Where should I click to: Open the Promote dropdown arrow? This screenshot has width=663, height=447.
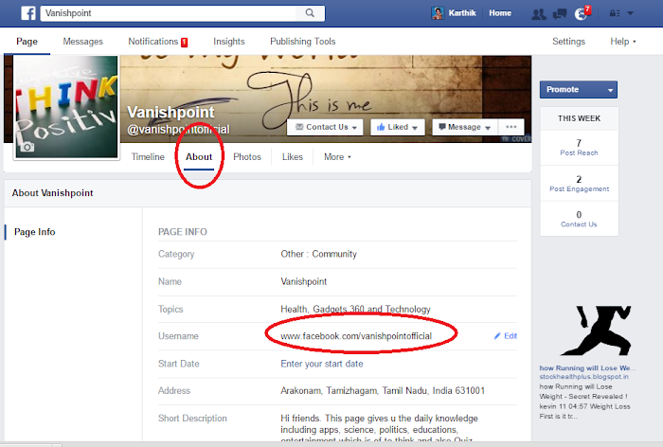[x=610, y=90]
